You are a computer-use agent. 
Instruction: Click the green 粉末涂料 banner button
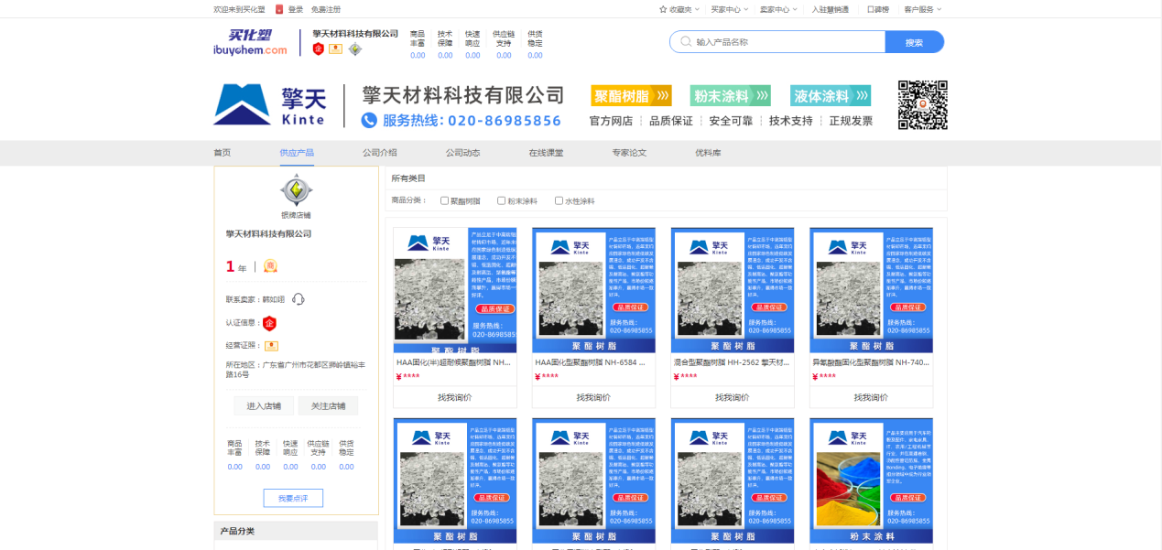(731, 96)
